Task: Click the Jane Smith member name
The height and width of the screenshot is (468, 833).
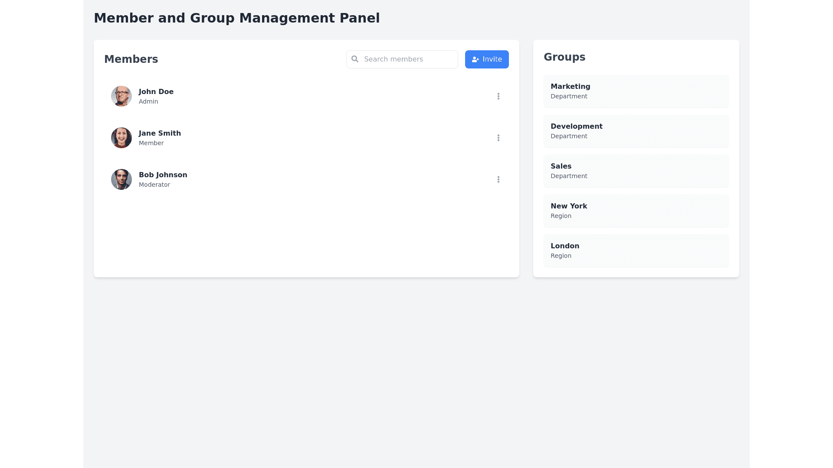Action: click(160, 133)
